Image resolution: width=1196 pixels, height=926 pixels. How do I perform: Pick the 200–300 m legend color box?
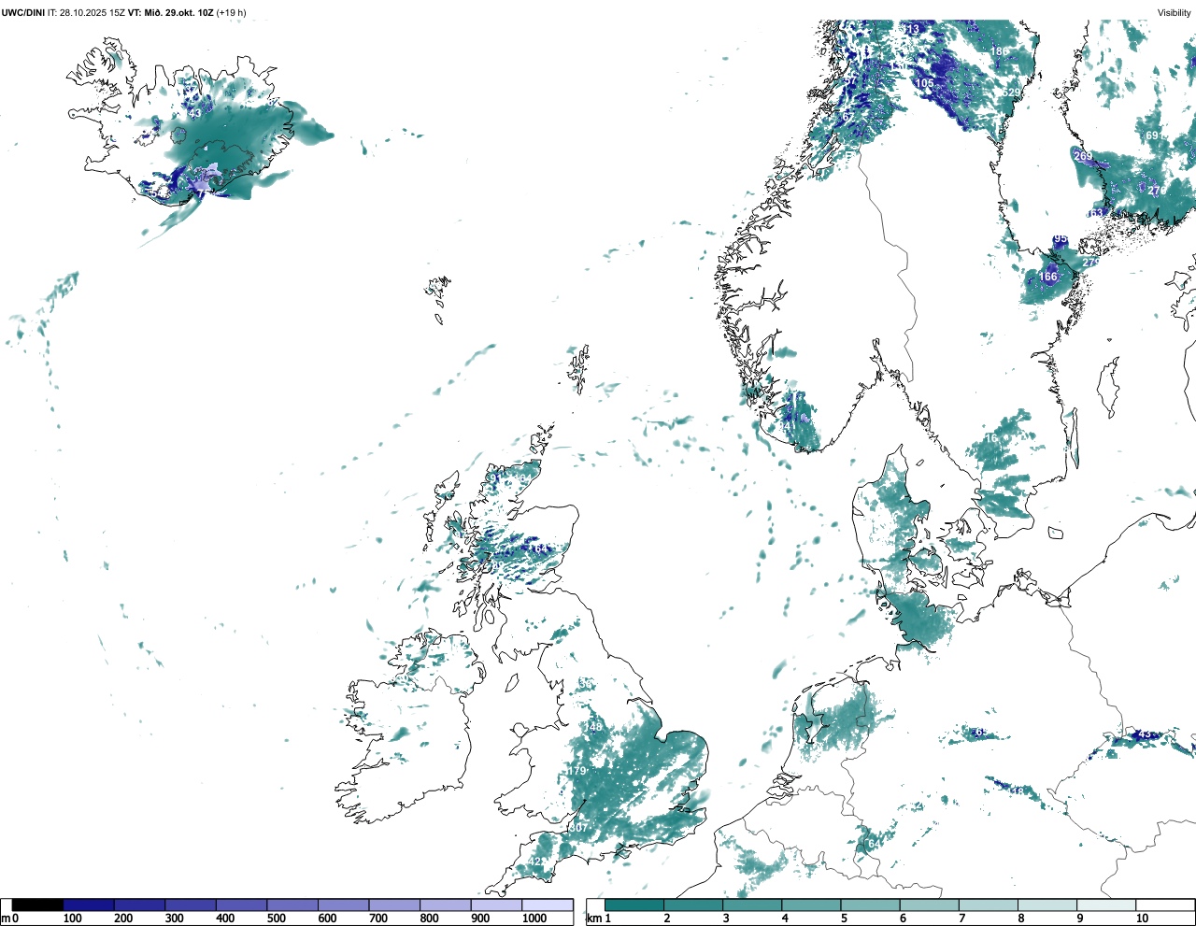(139, 905)
